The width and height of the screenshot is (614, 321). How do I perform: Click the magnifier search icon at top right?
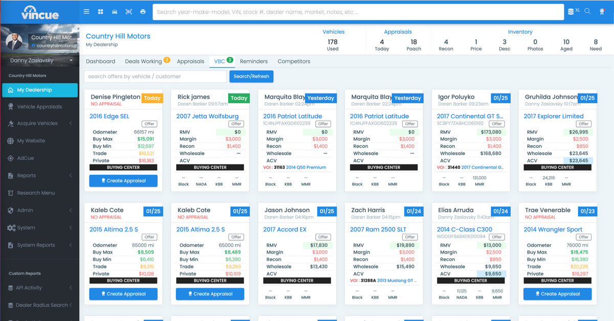pos(587,11)
